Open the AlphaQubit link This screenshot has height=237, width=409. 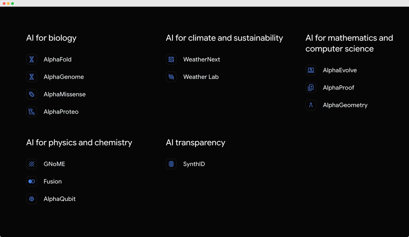[x=60, y=199]
